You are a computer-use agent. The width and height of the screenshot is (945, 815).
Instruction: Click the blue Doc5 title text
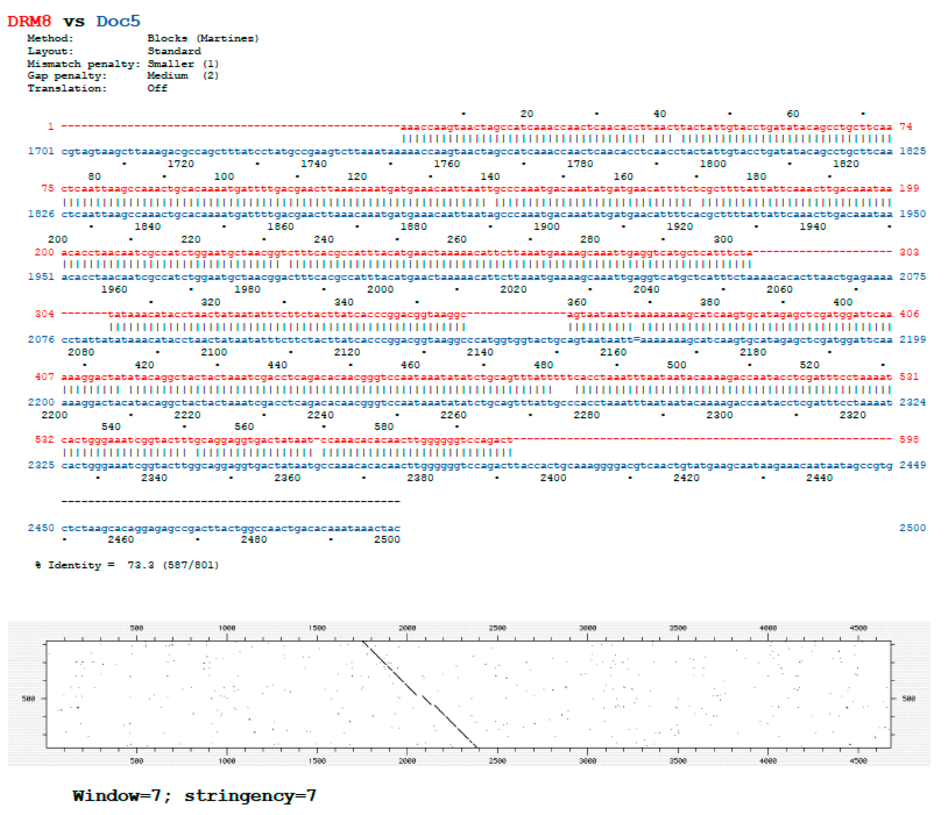pos(118,21)
